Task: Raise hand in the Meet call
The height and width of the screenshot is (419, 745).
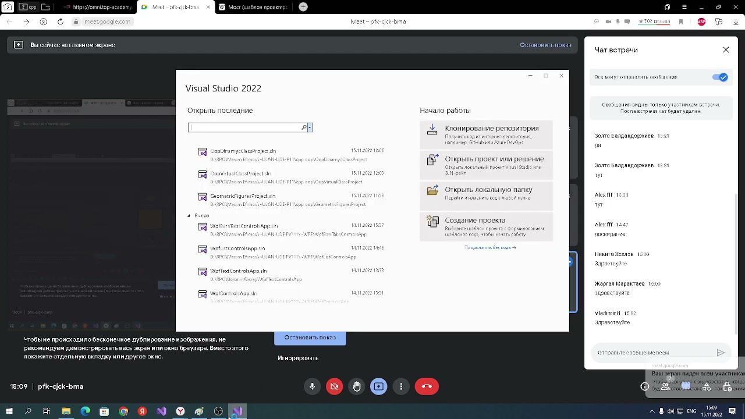Action: tap(357, 386)
